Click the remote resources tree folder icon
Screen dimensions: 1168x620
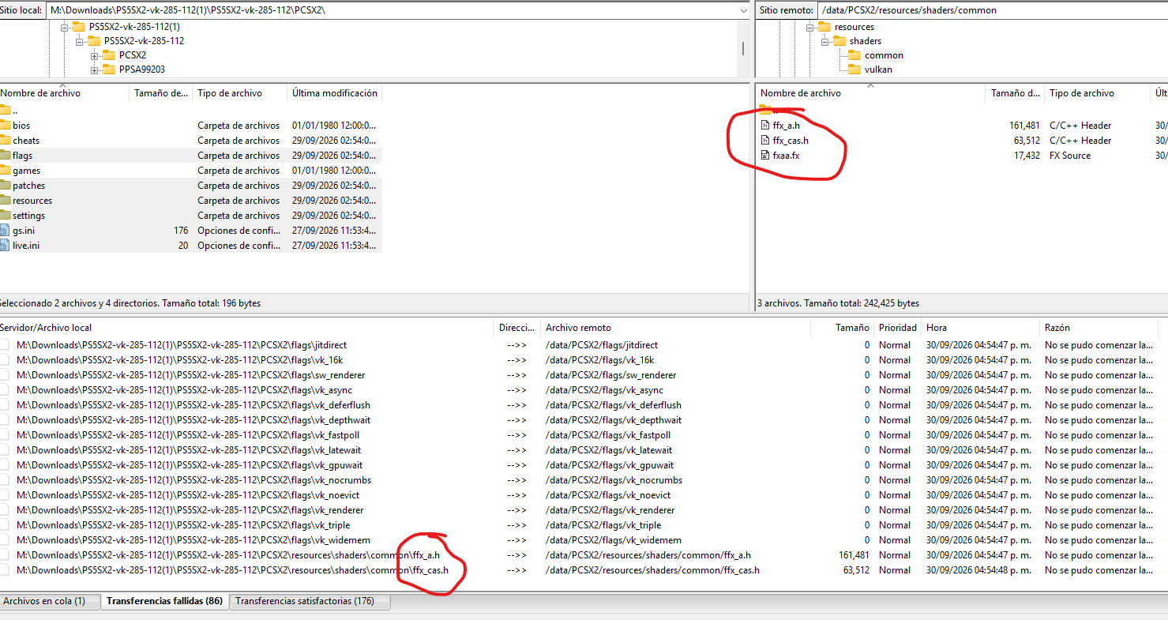[824, 27]
